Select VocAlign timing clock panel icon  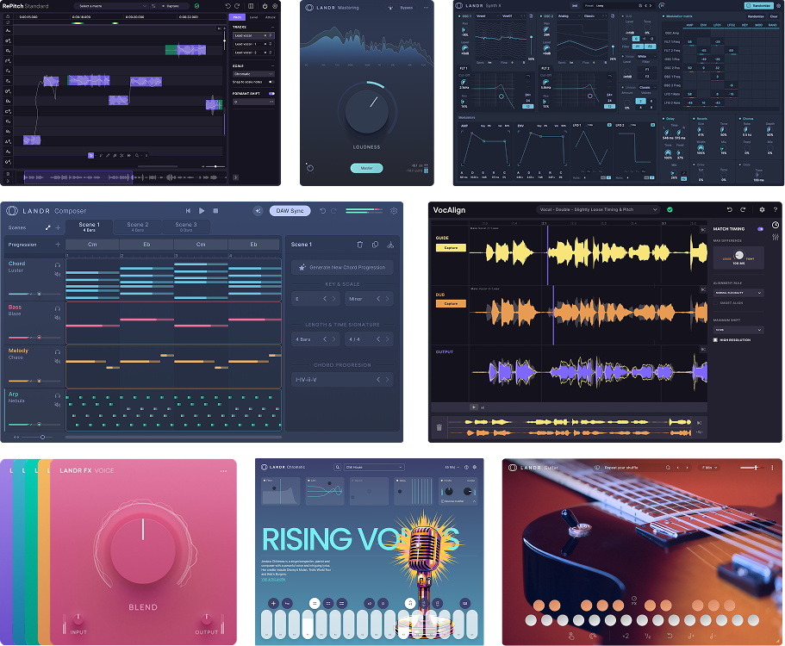(776, 225)
